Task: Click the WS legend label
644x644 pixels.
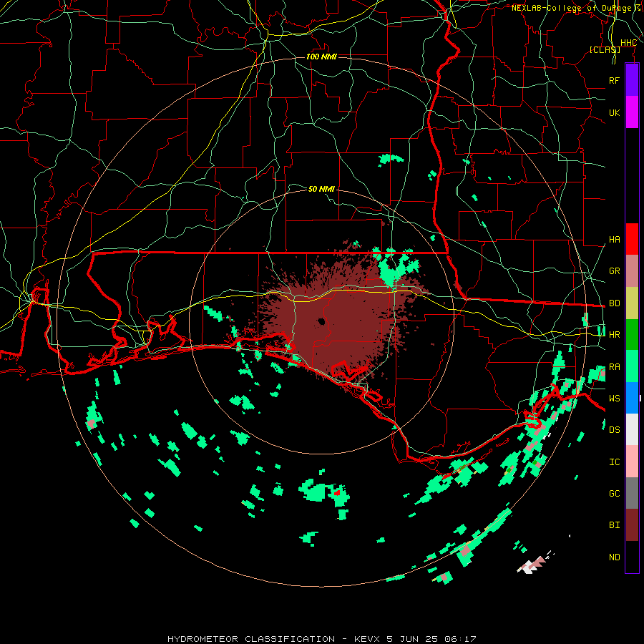Action: (x=614, y=399)
